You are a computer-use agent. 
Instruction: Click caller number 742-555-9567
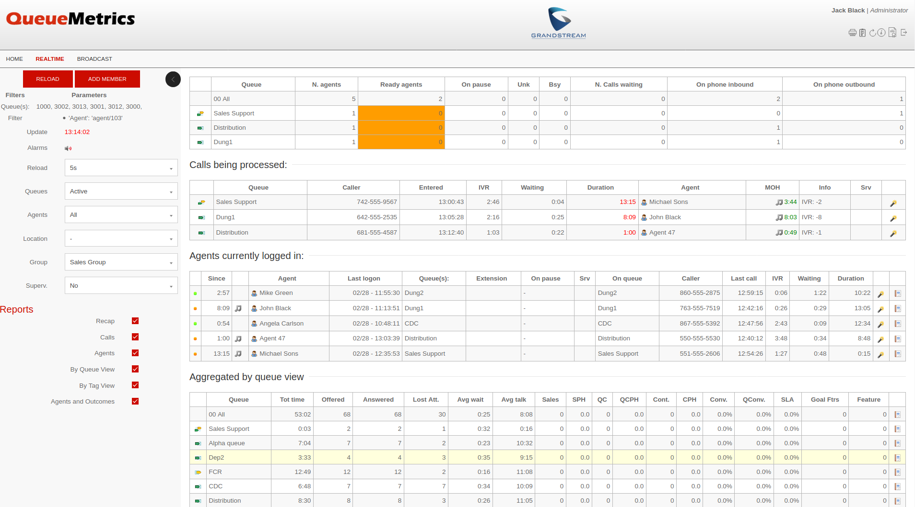377,202
